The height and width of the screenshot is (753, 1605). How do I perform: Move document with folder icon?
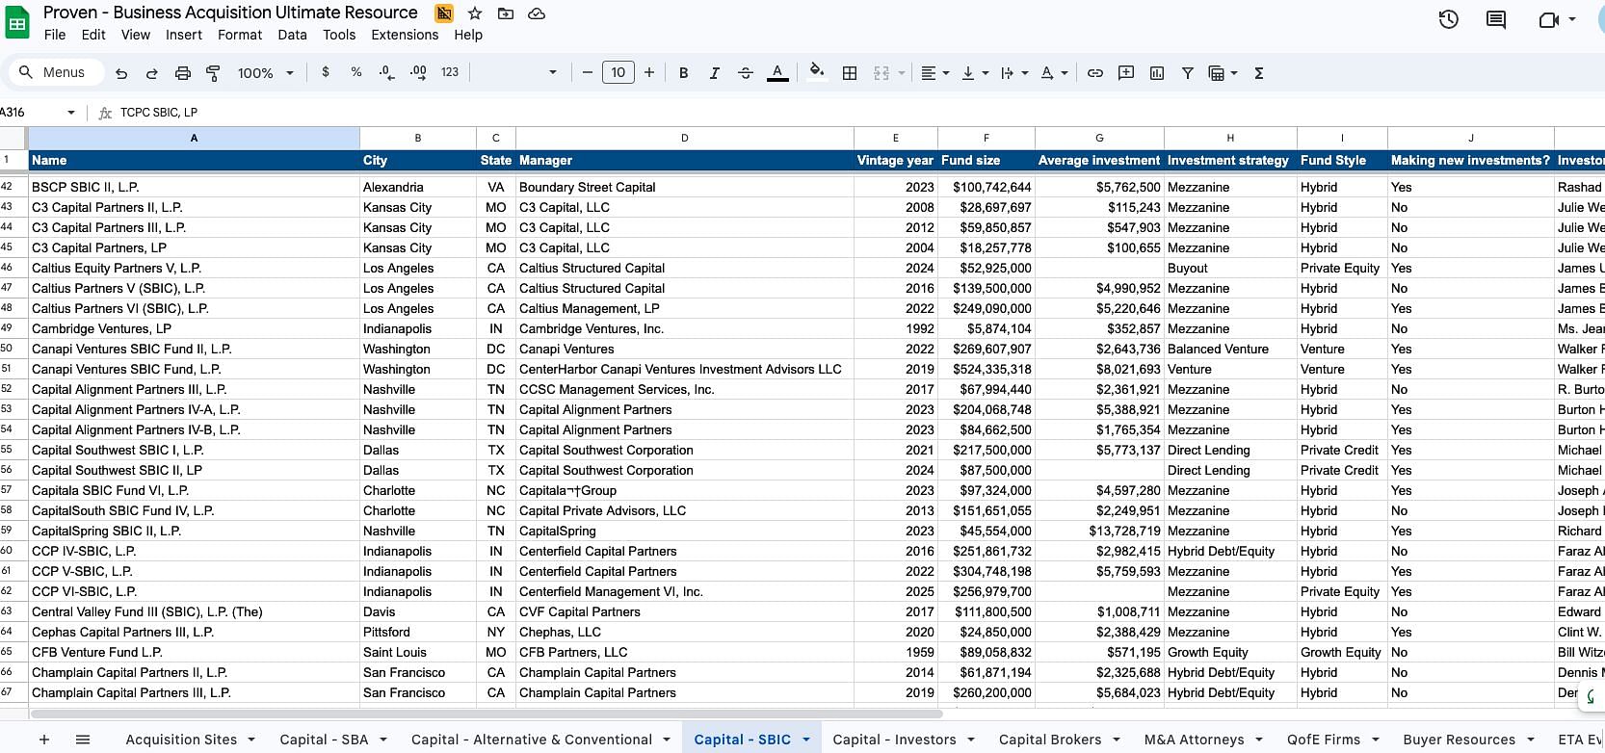[506, 13]
